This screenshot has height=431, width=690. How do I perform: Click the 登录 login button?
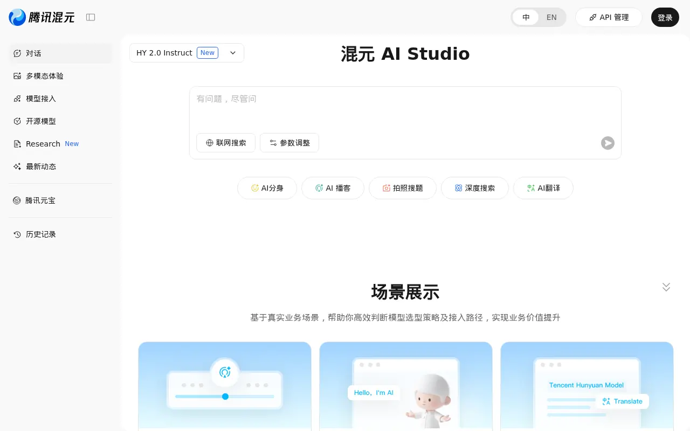coord(665,17)
